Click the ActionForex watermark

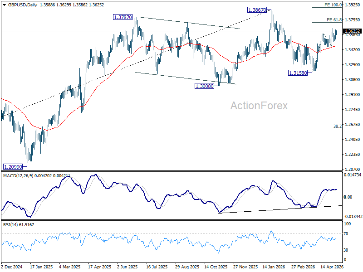[x=259, y=106]
